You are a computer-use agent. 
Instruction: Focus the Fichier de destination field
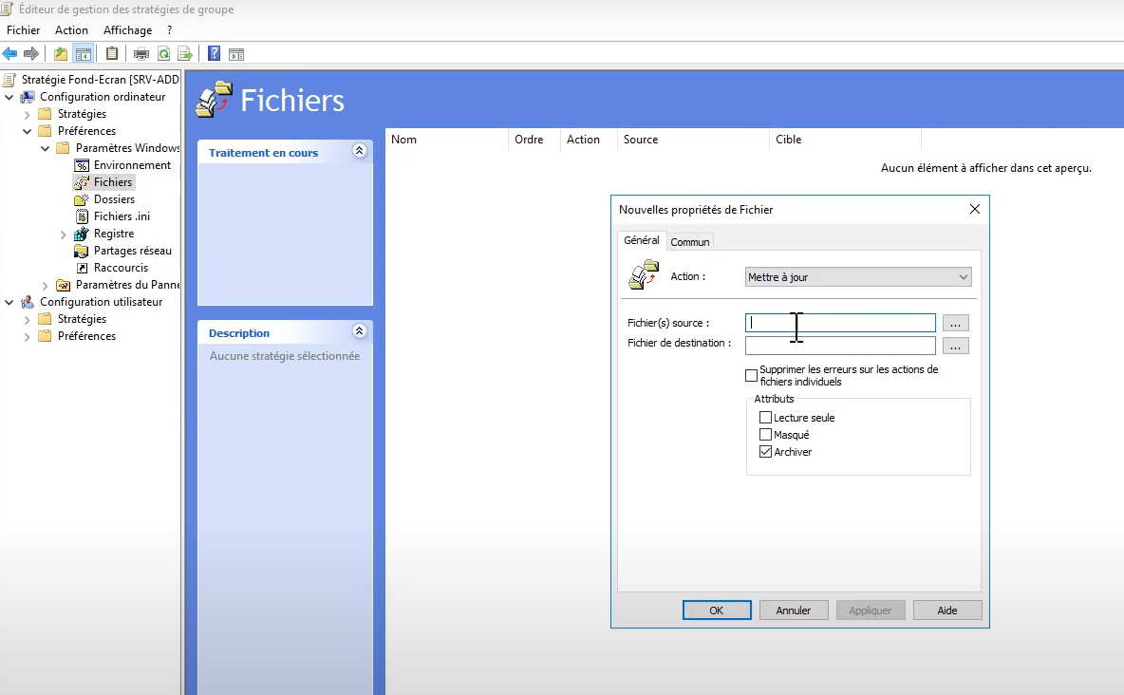pyautogui.click(x=840, y=346)
